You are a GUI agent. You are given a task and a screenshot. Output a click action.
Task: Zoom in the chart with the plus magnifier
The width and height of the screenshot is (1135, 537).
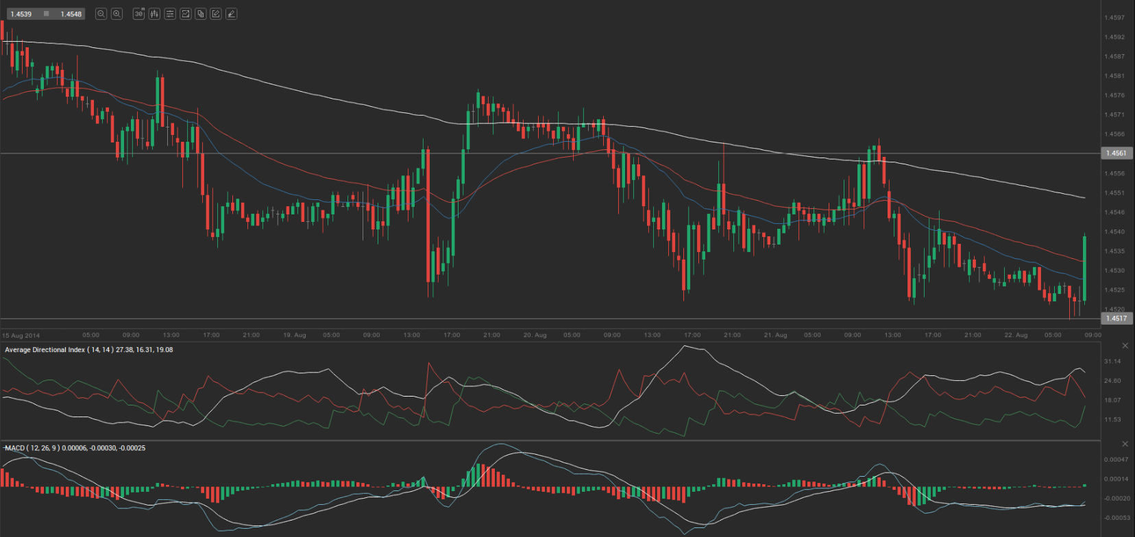pos(117,14)
